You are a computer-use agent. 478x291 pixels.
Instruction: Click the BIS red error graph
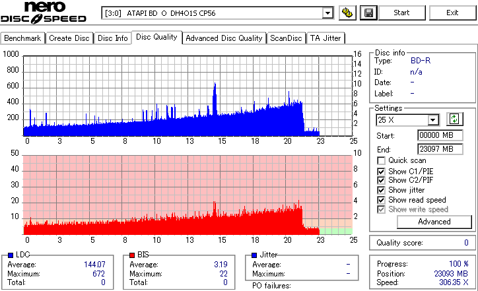point(188,195)
